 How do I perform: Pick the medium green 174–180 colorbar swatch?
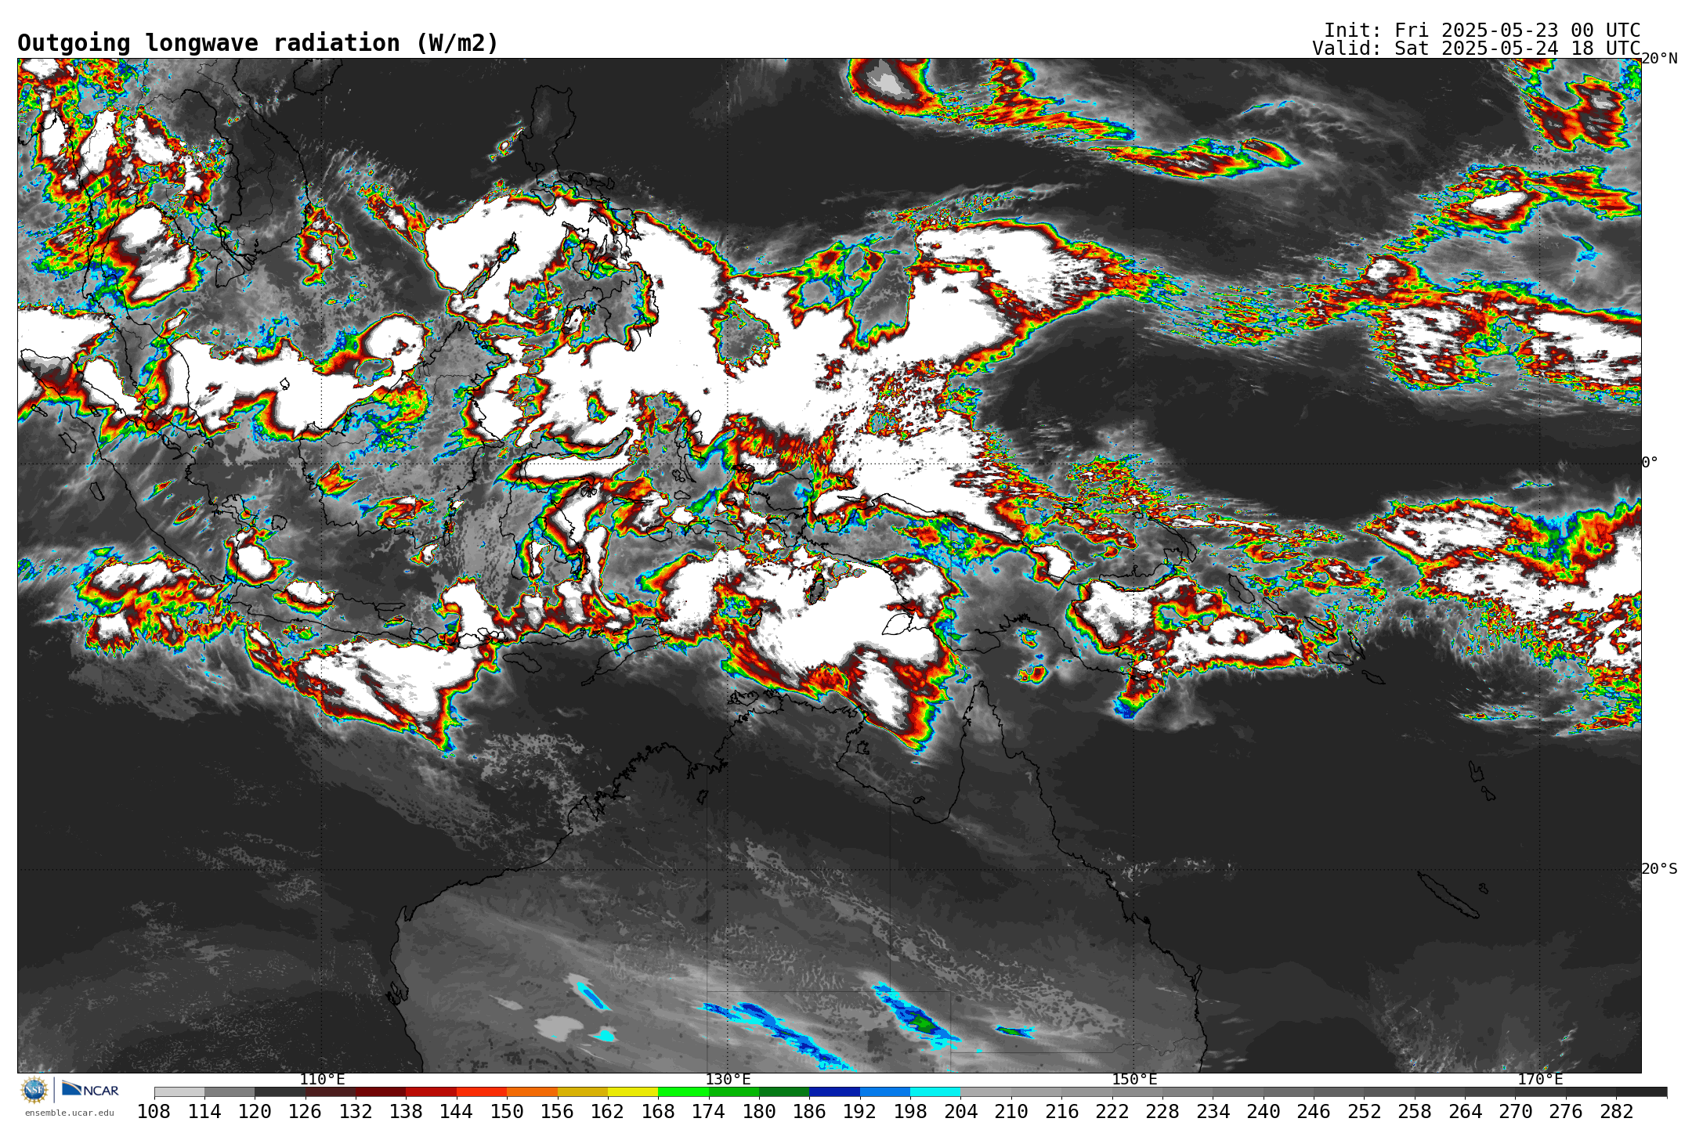pos(733,1091)
